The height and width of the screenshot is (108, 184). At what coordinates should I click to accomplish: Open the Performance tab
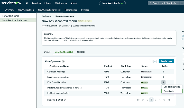click(71, 10)
